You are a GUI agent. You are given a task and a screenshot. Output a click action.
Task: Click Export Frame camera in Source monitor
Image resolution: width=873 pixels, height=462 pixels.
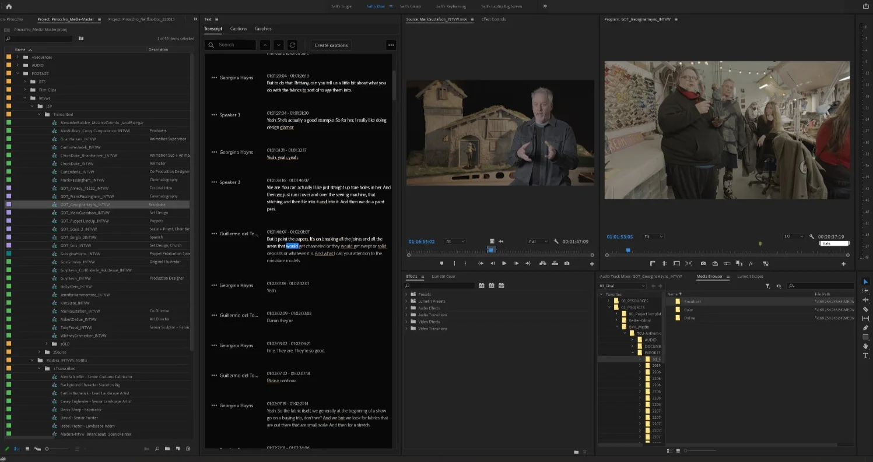(567, 263)
